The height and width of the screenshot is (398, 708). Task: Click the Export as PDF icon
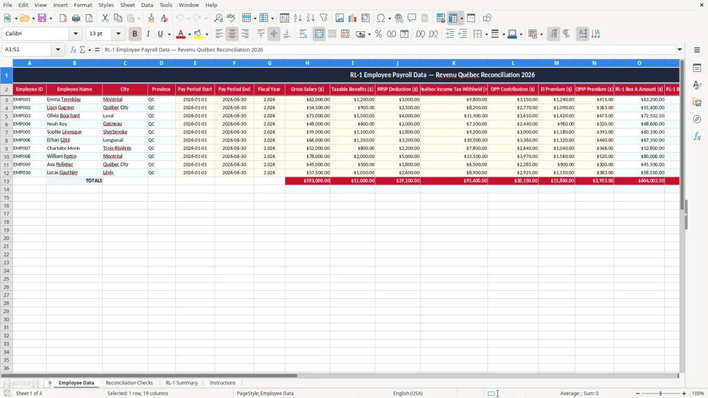pyautogui.click(x=63, y=18)
